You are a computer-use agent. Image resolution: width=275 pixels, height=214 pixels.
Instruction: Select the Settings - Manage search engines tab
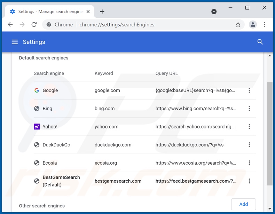[50, 11]
